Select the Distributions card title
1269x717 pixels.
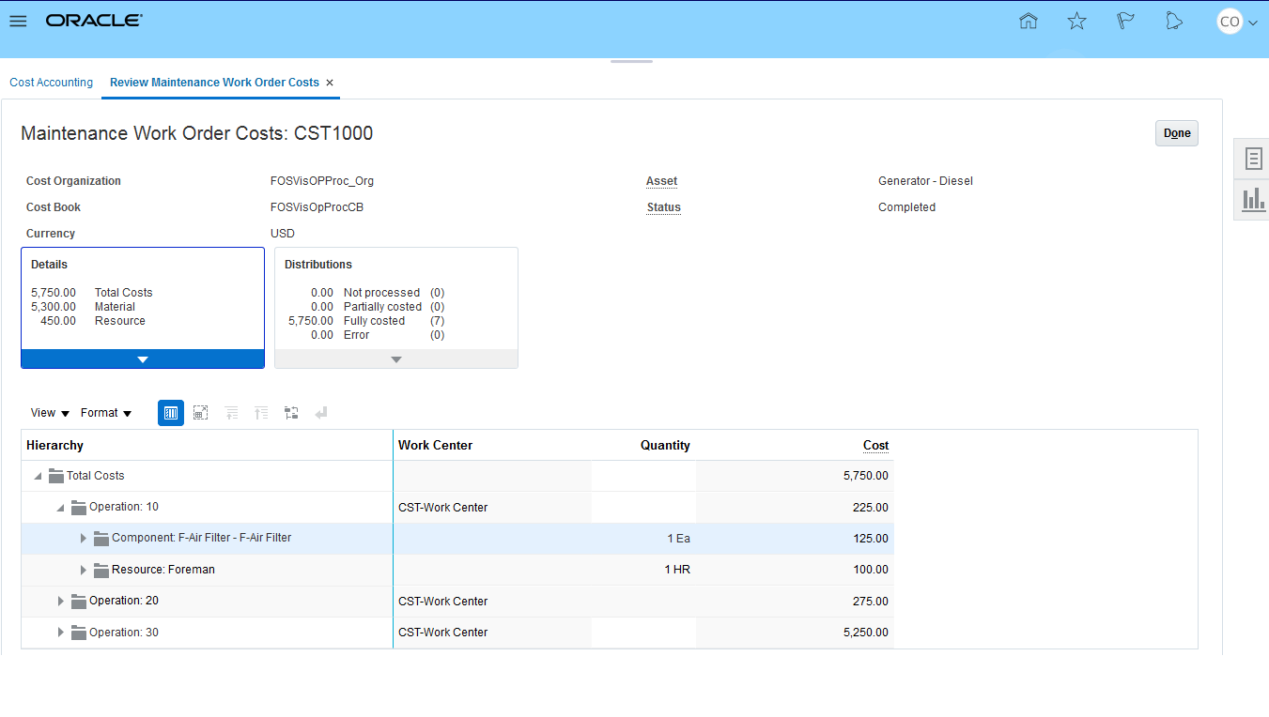(318, 265)
